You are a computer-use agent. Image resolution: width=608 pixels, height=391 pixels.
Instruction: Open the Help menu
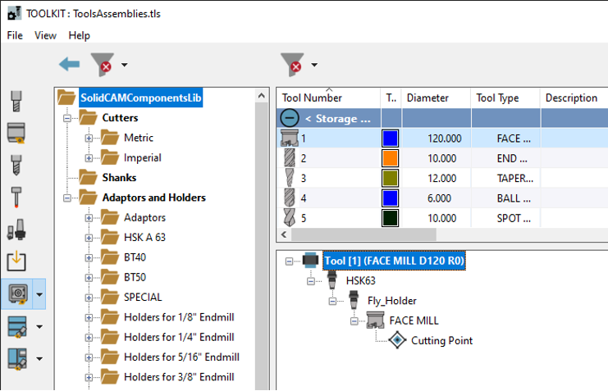(79, 35)
